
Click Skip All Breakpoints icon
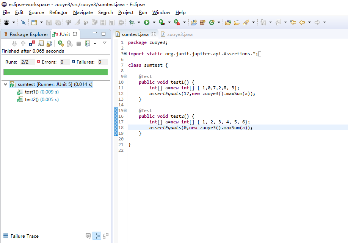tap(23, 22)
